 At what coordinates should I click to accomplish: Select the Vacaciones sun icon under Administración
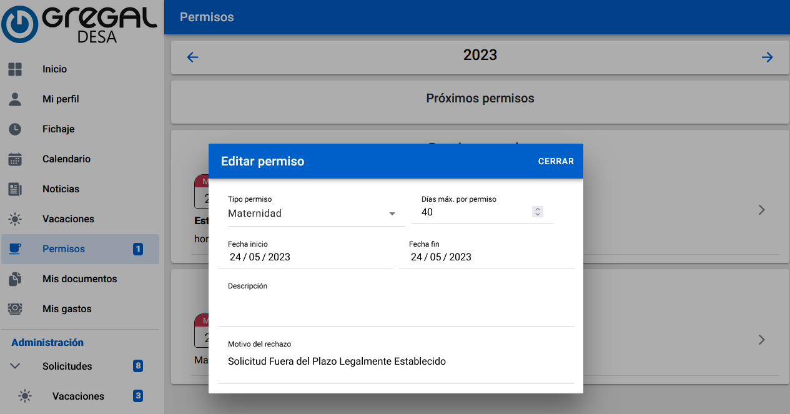click(25, 397)
